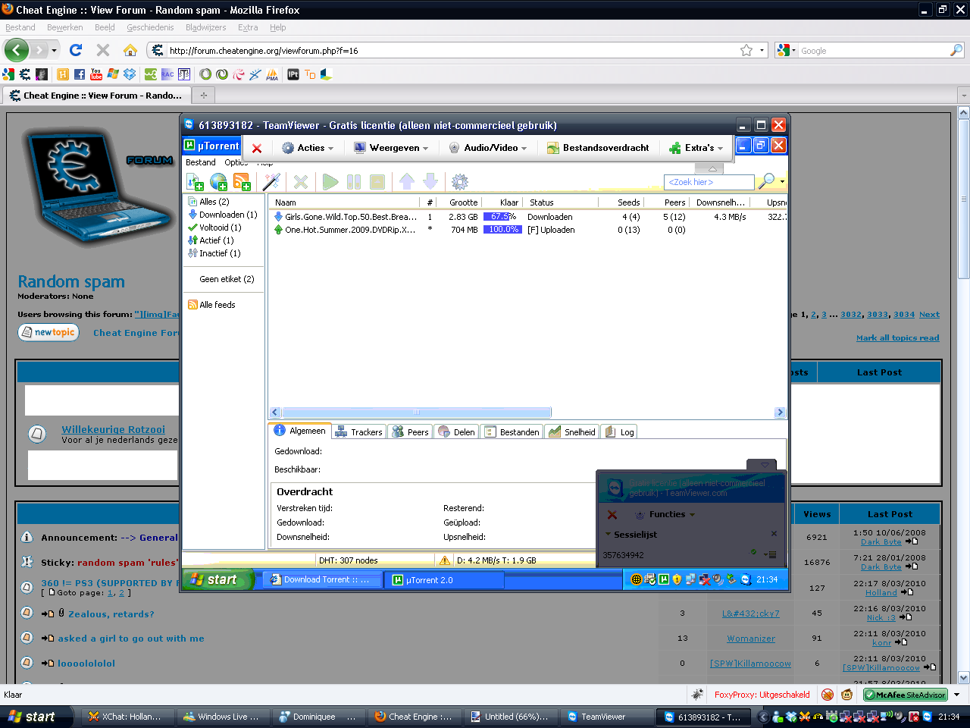Click the <Zoek hier> search field
Image resolution: width=970 pixels, height=728 pixels.
[x=709, y=182]
